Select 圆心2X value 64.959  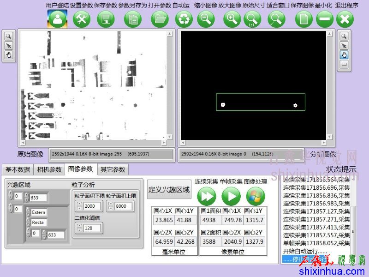(164, 241)
